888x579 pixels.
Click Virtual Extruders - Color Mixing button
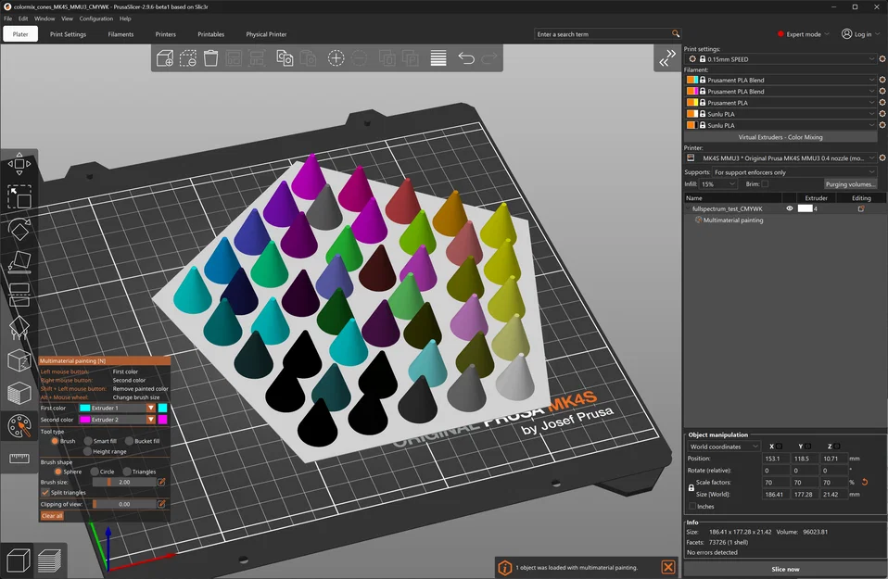(x=780, y=137)
